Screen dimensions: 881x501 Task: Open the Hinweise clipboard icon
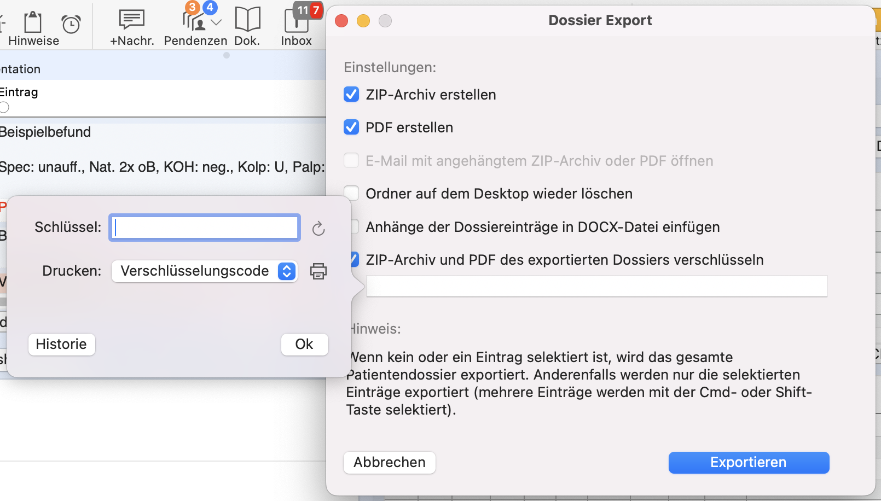(x=33, y=22)
